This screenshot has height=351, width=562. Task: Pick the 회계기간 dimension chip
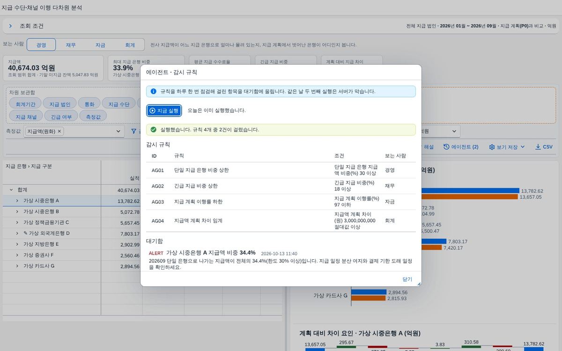click(x=25, y=104)
